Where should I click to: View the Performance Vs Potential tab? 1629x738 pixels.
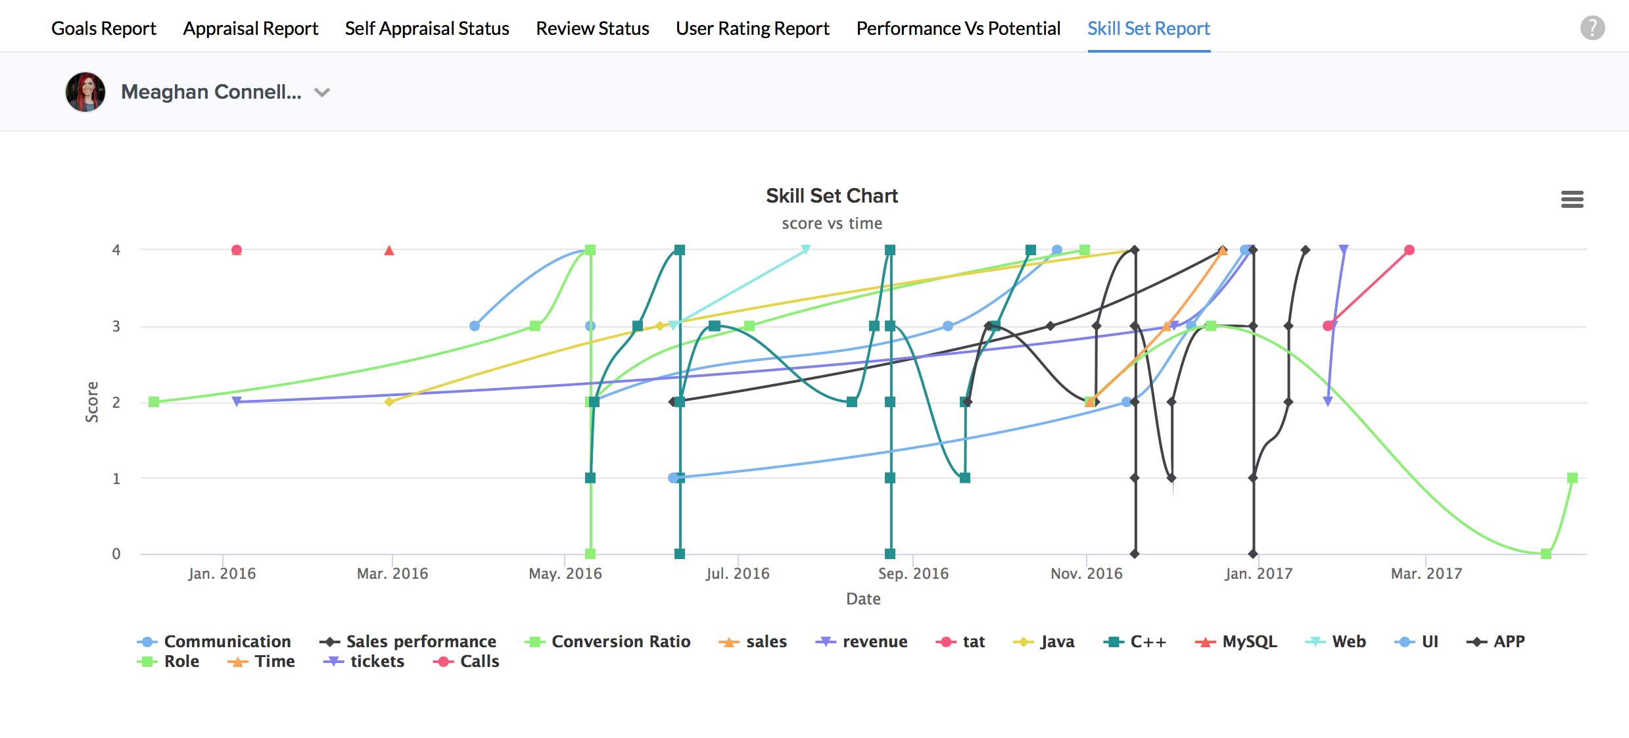958,28
